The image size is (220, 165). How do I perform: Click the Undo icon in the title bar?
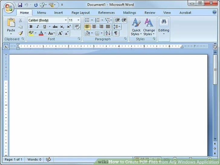point(26,5)
